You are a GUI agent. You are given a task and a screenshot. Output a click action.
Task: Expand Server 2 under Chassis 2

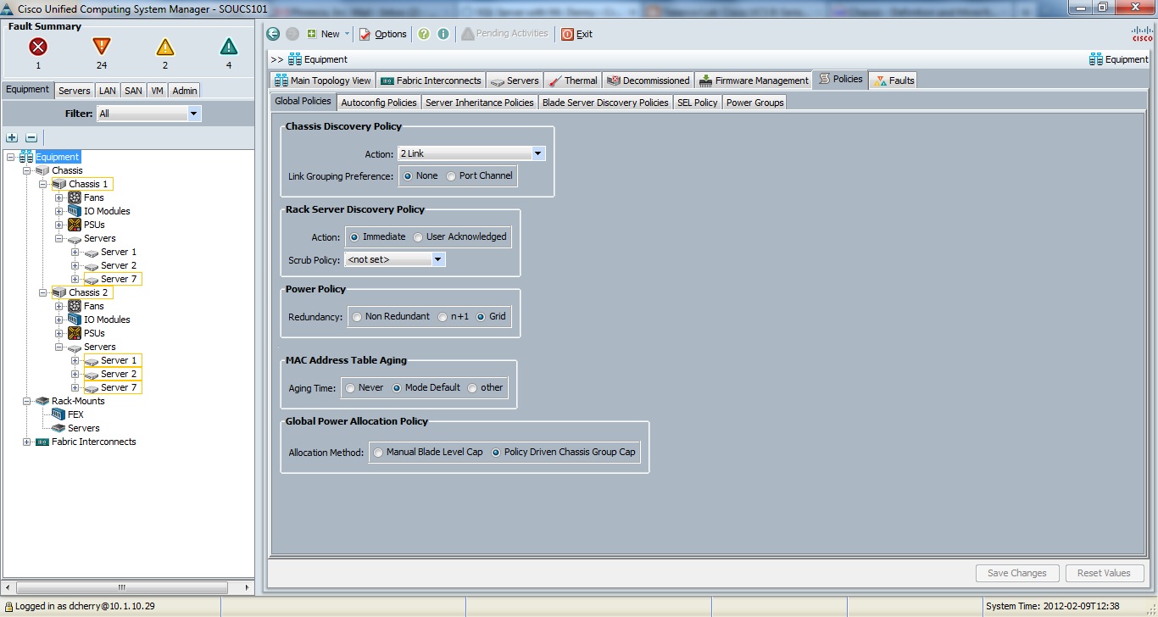click(x=75, y=374)
